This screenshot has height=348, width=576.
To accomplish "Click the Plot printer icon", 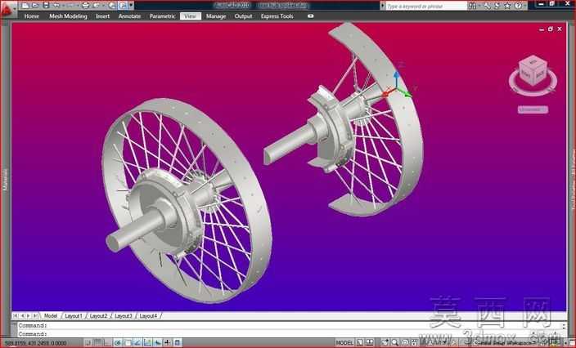I will click(x=86, y=6).
